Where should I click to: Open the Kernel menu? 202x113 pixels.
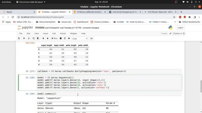63,34
